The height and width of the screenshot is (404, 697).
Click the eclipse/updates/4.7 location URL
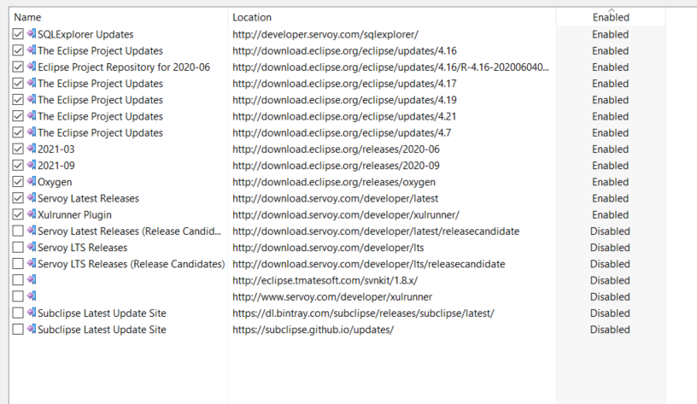(342, 133)
